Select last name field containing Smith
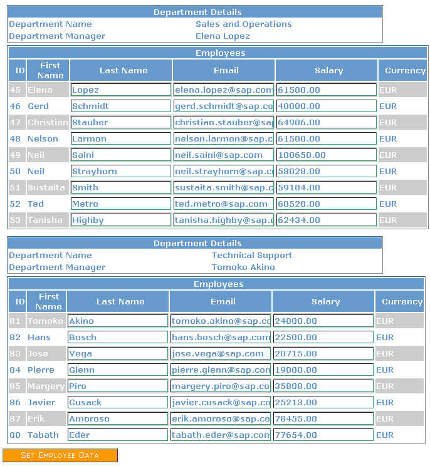This screenshot has width=430, height=466. click(121, 188)
